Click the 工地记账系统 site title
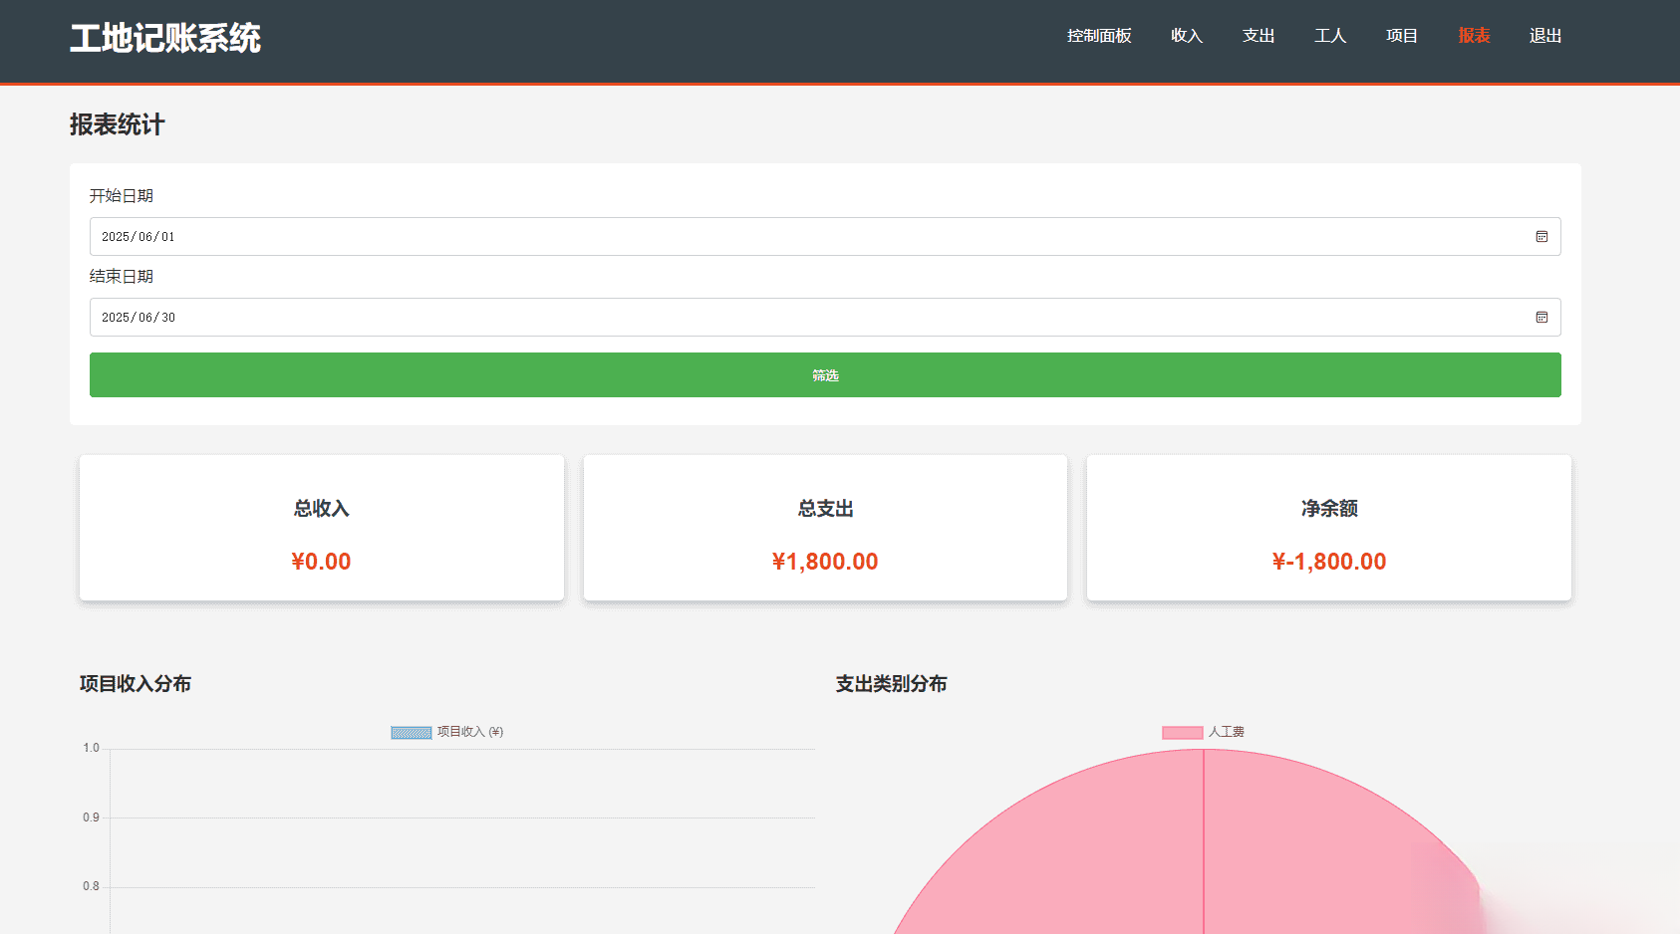The height and width of the screenshot is (934, 1680). tap(164, 38)
